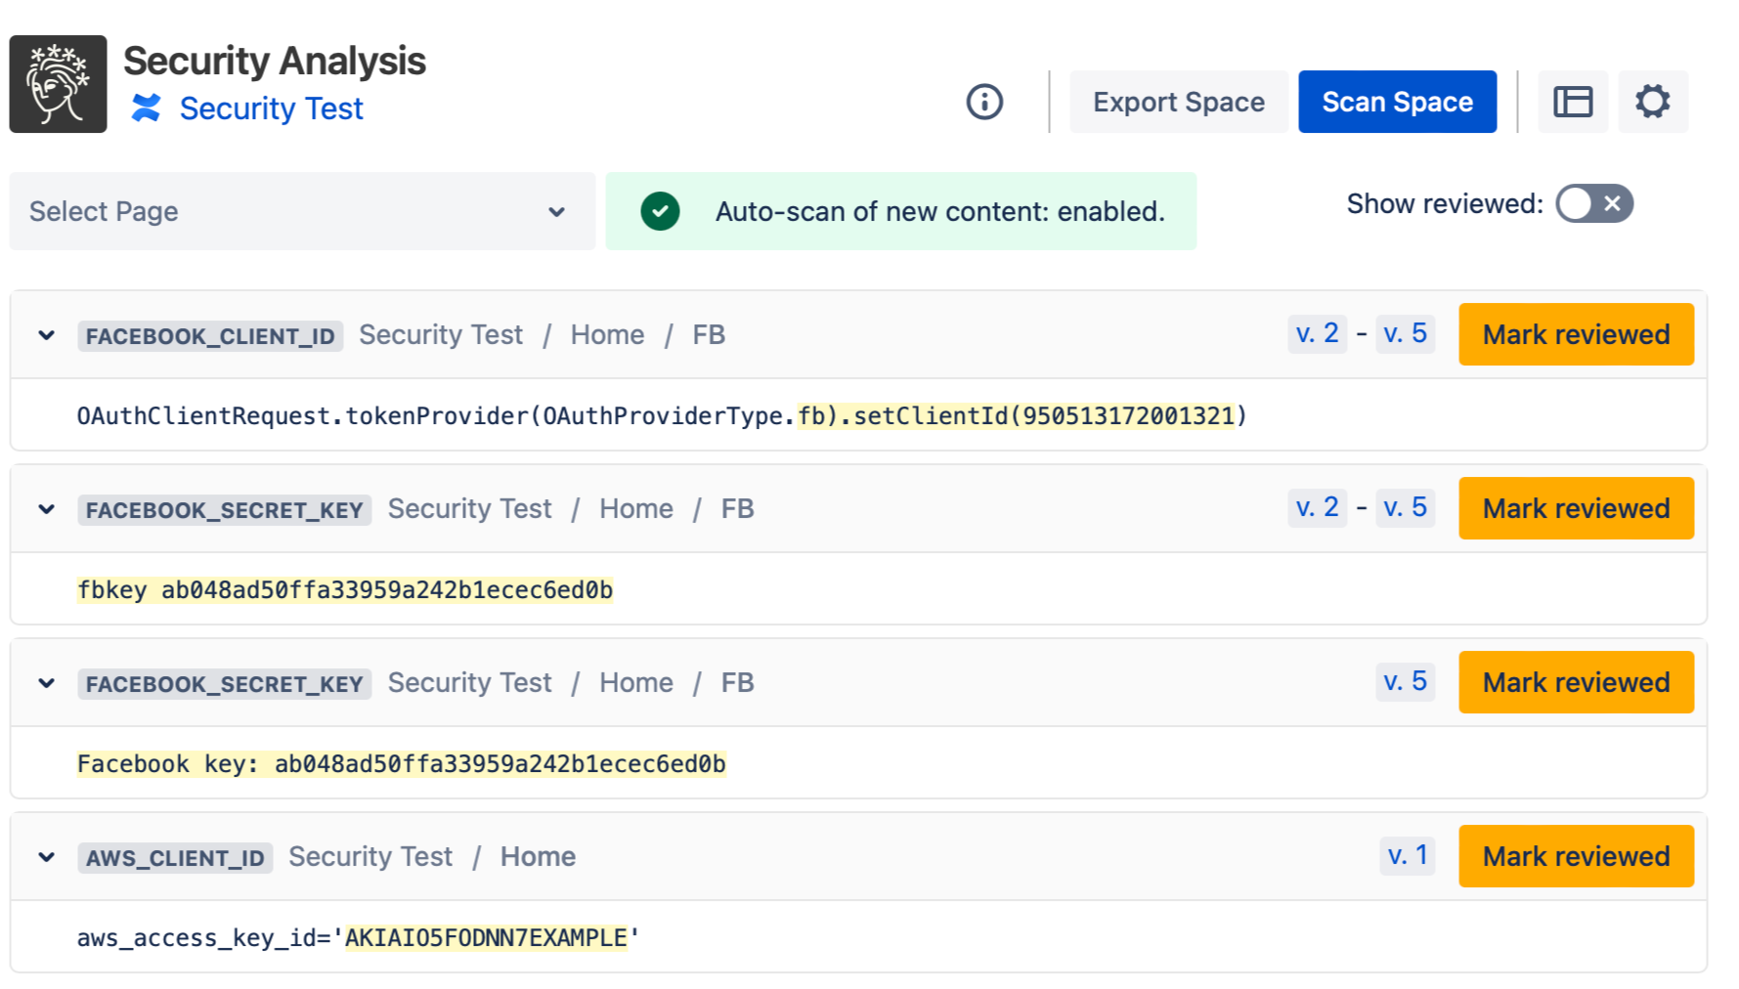Viewport: 1739px width, 989px height.
Task: Click the Scan Space button
Action: tap(1396, 102)
